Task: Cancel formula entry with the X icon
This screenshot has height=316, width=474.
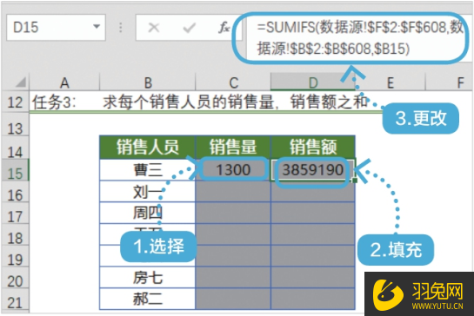Action: pyautogui.click(x=154, y=28)
